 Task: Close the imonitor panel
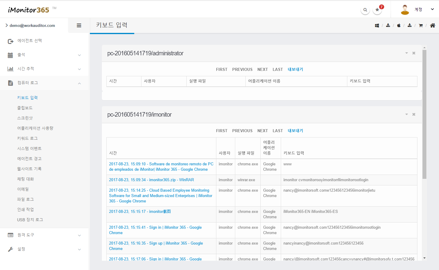pyautogui.click(x=414, y=115)
